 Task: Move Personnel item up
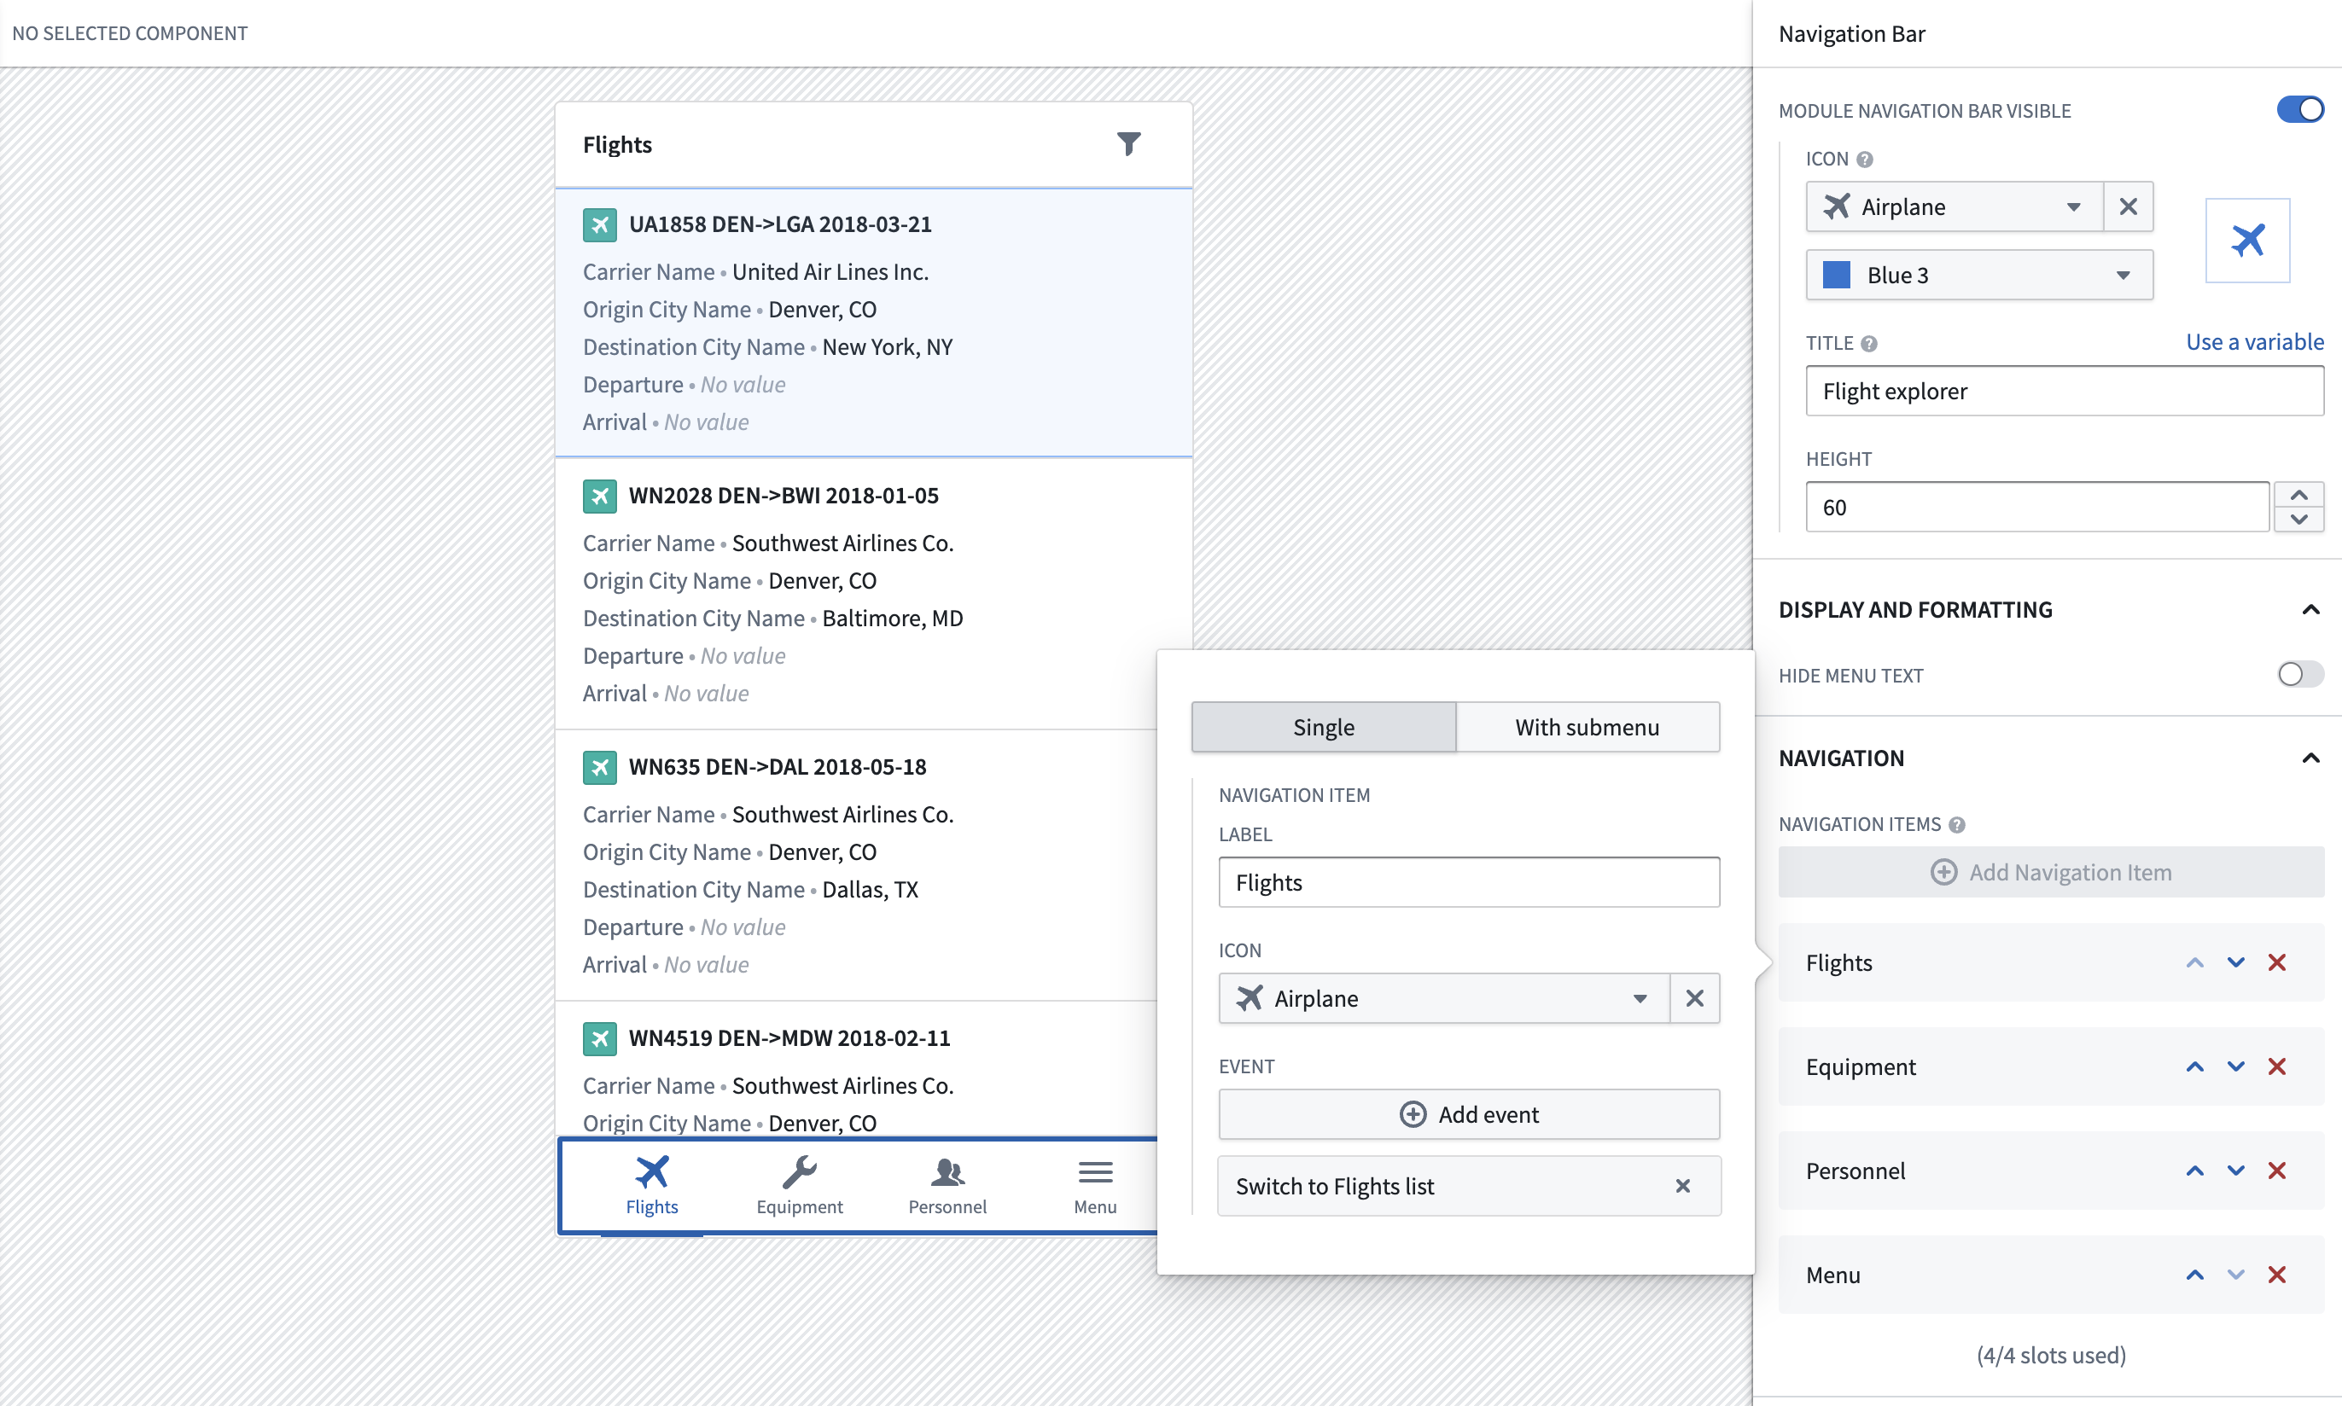tap(2195, 1171)
